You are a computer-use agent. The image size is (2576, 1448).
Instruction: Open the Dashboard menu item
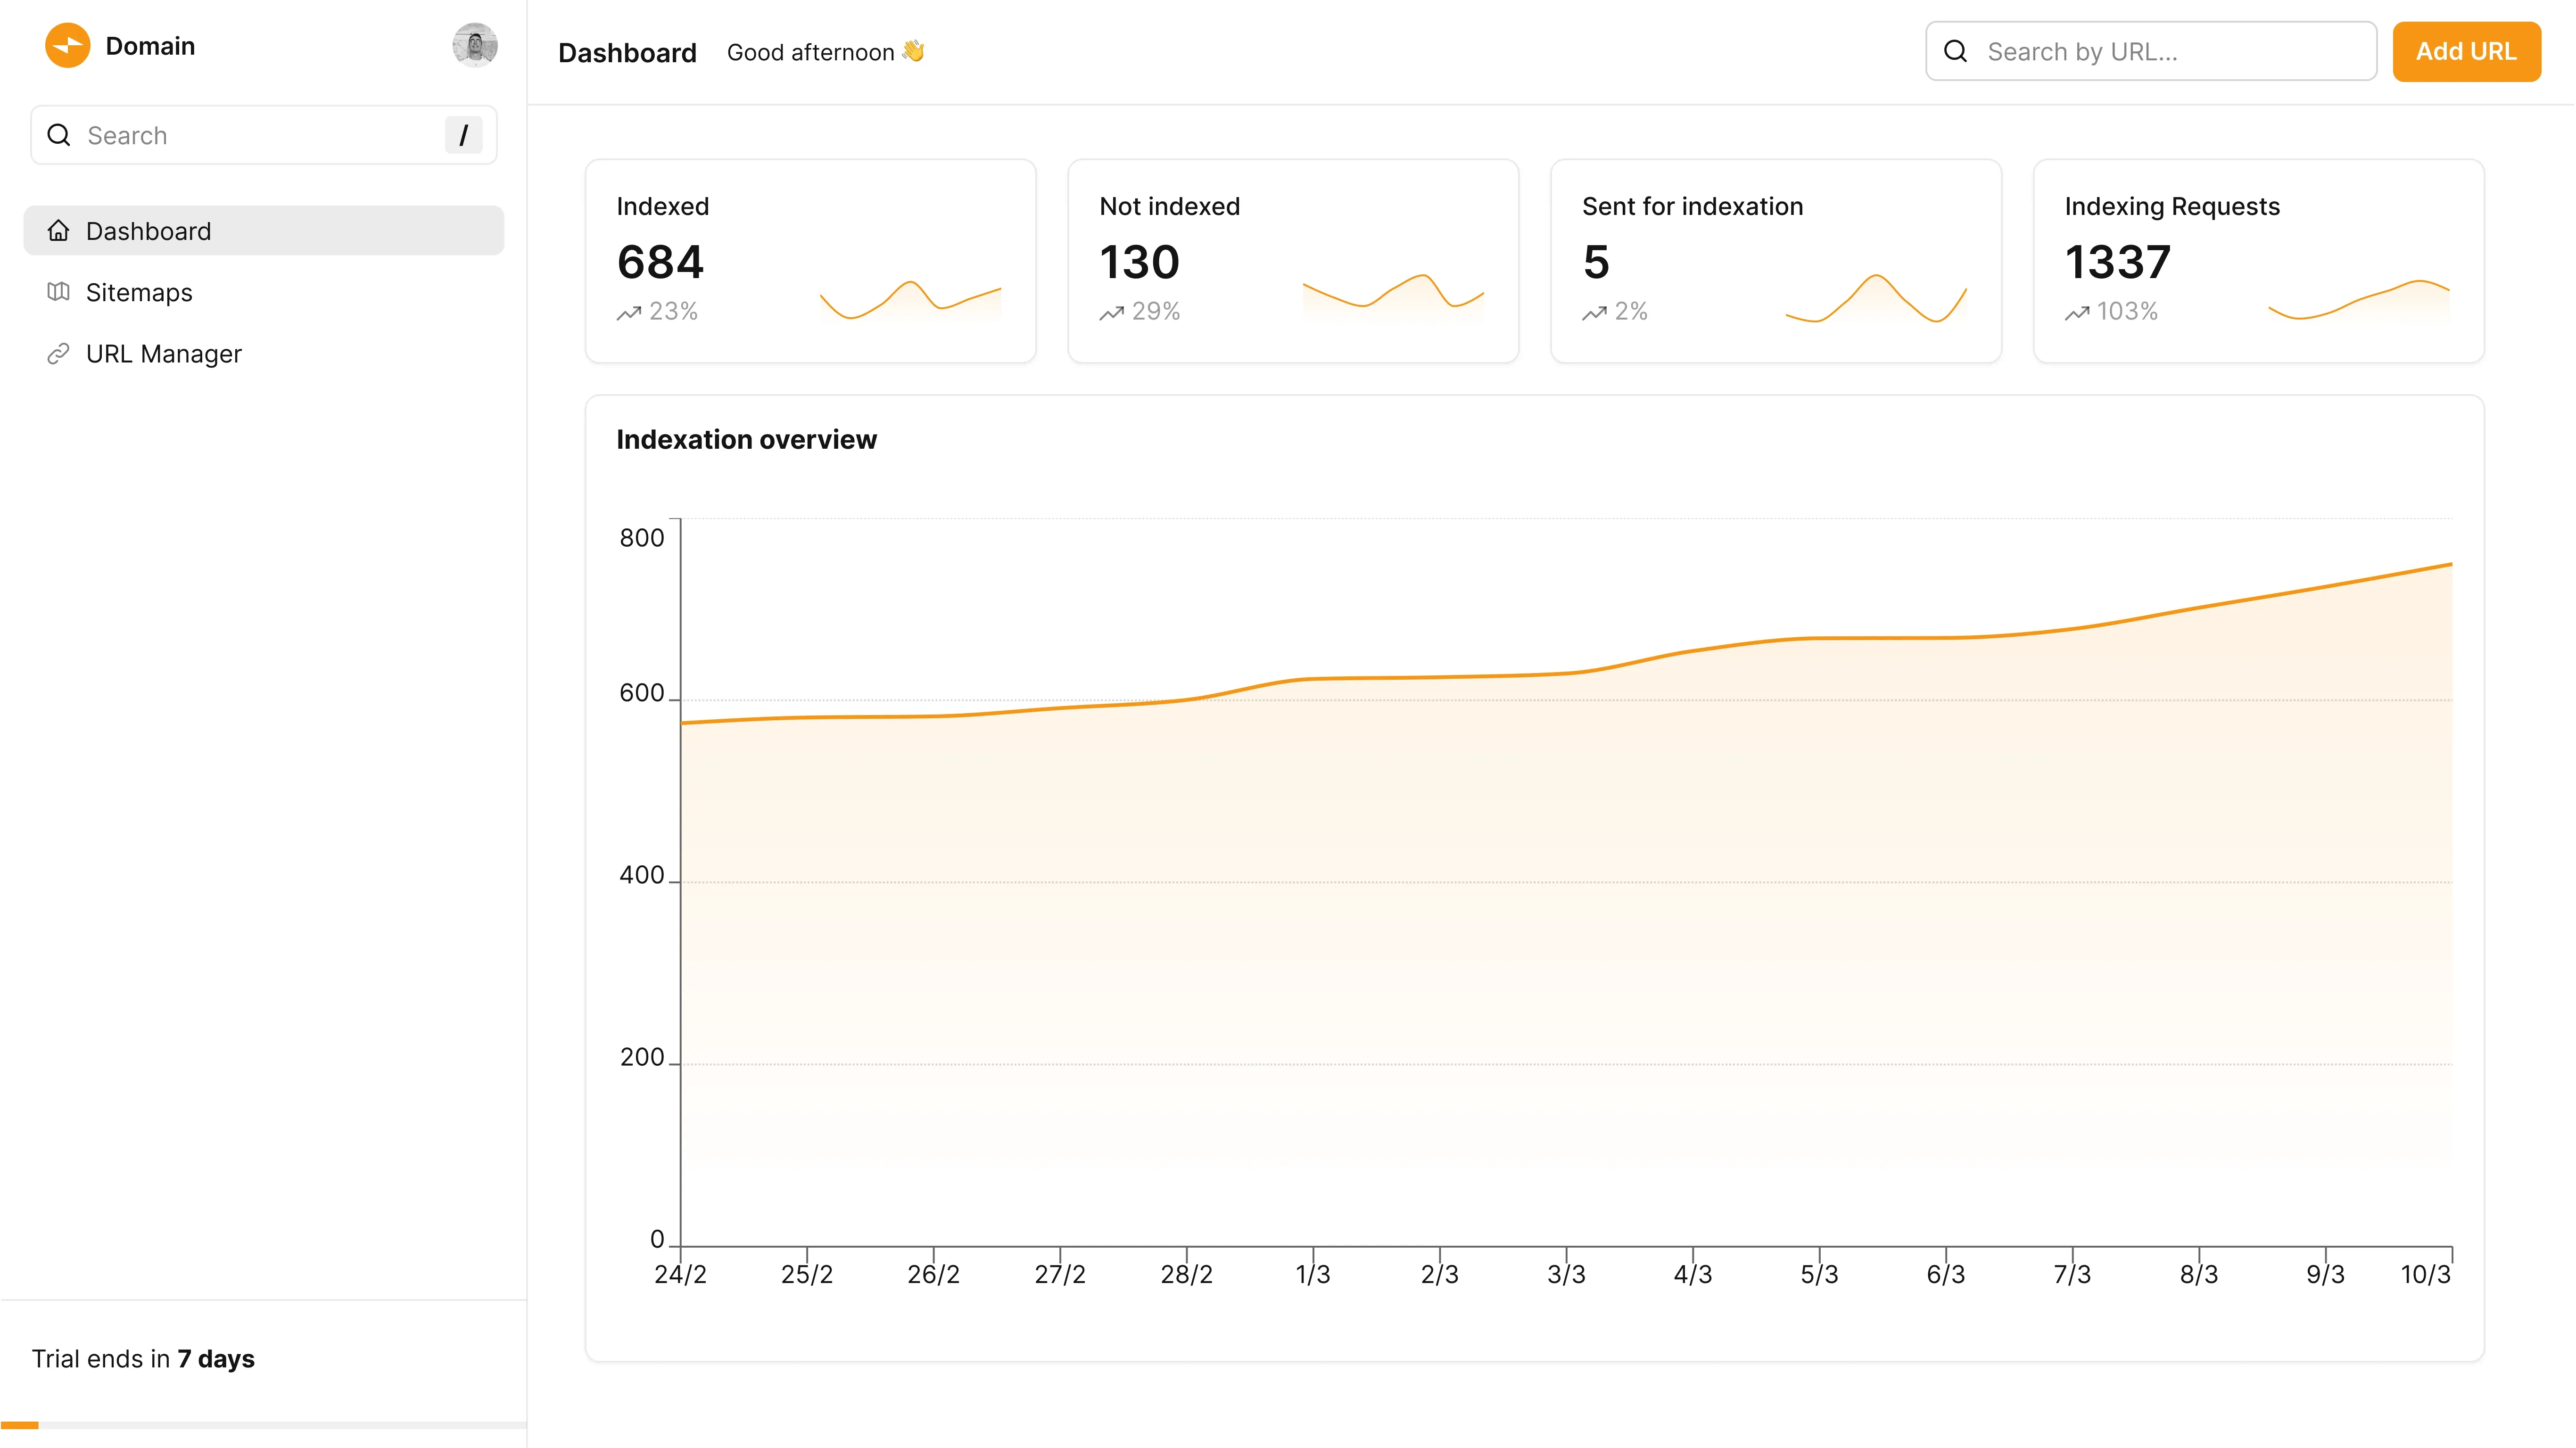point(264,231)
